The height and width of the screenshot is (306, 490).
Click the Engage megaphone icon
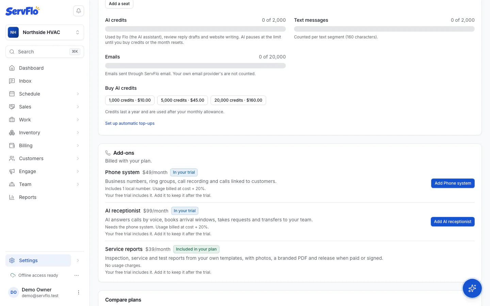(x=12, y=171)
